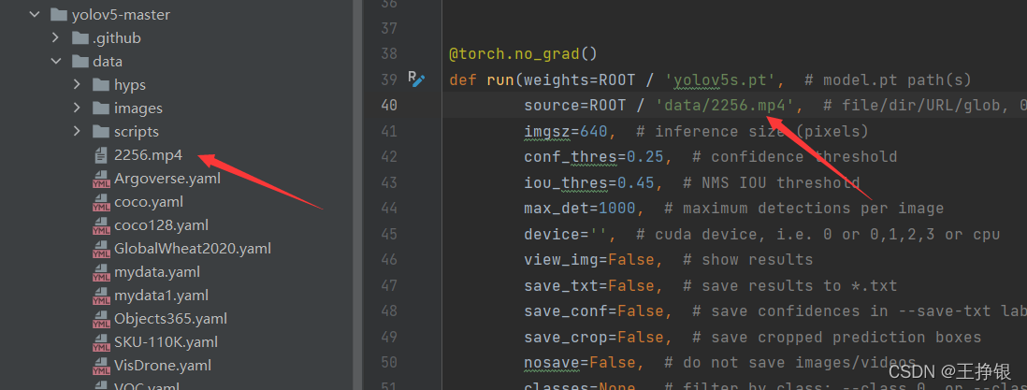Click the gutter marker on line 39

[x=416, y=79]
